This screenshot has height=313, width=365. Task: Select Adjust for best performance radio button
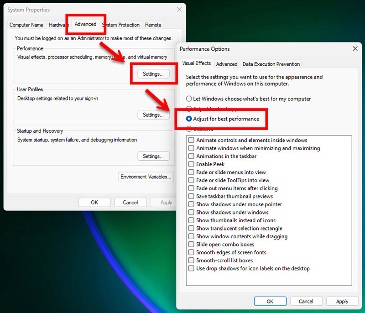pos(223,119)
